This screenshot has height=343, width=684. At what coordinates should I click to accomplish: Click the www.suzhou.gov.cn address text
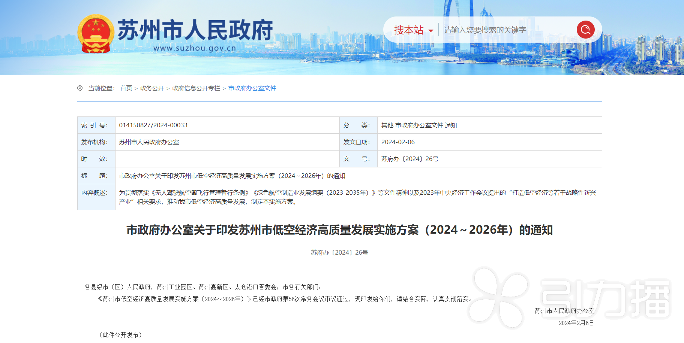pos(195,48)
